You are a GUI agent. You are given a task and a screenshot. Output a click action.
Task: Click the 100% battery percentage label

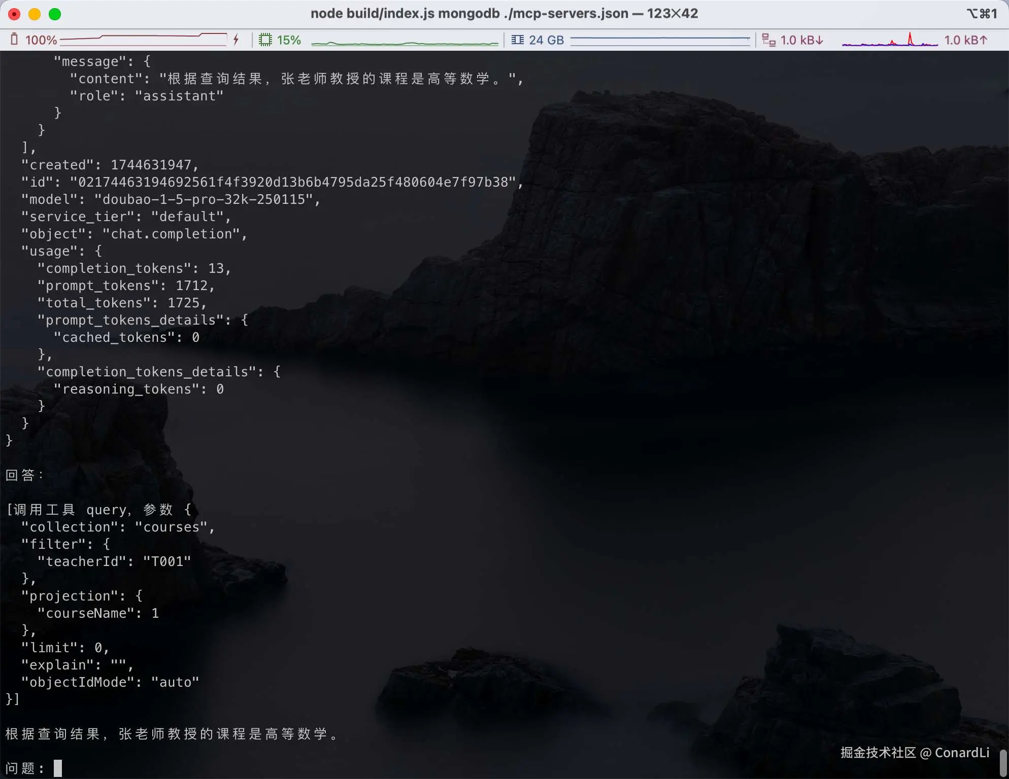point(41,40)
